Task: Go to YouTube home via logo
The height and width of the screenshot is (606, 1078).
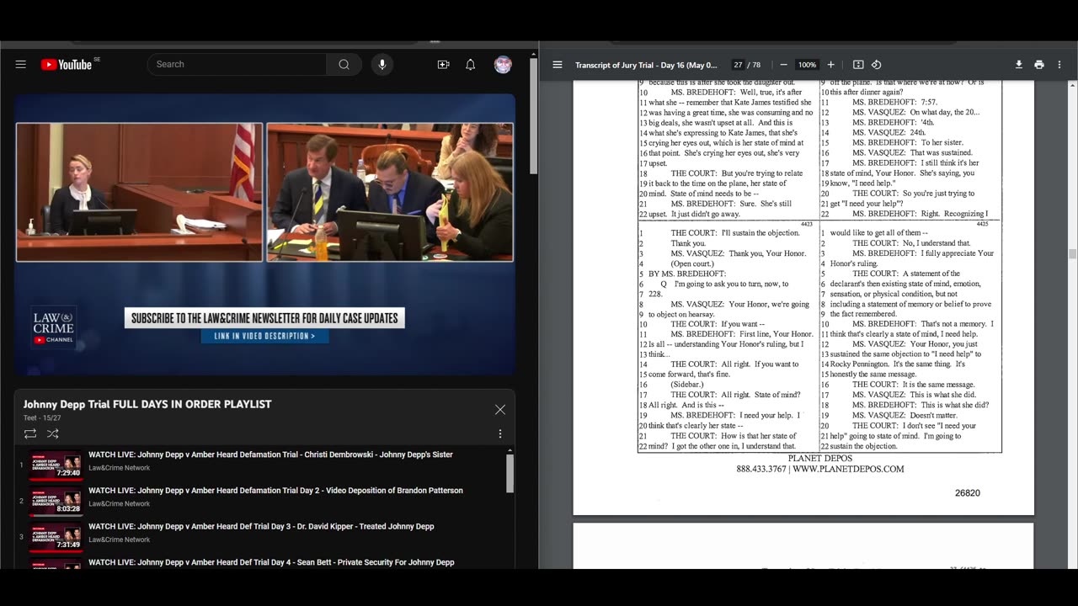Action: tap(67, 65)
